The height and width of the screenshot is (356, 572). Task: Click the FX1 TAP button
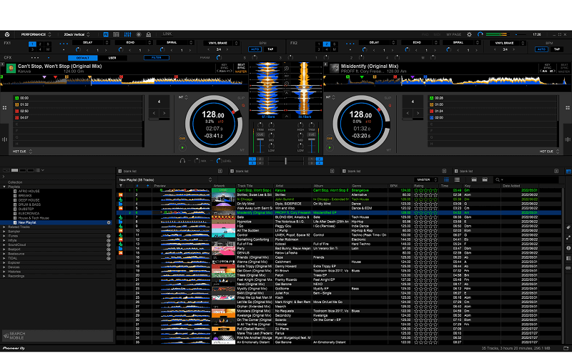(x=270, y=49)
